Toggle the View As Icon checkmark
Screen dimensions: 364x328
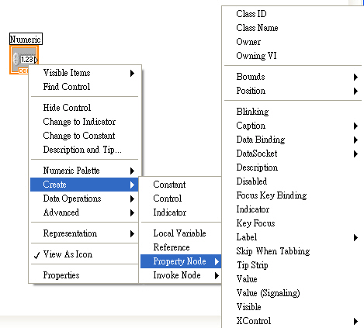pos(85,254)
